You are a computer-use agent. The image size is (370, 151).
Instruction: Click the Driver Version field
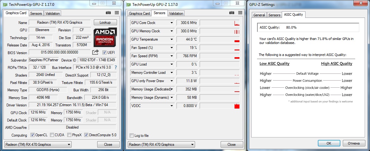(x=73, y=105)
